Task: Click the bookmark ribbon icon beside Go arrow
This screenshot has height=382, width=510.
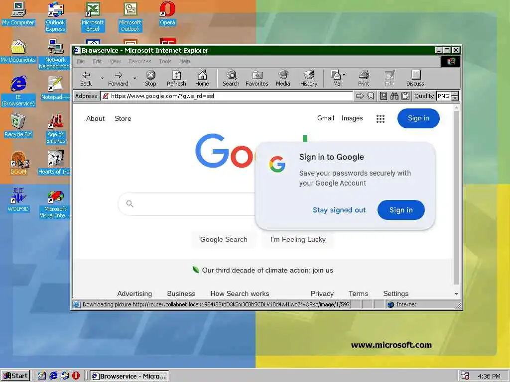Action: pos(371,96)
